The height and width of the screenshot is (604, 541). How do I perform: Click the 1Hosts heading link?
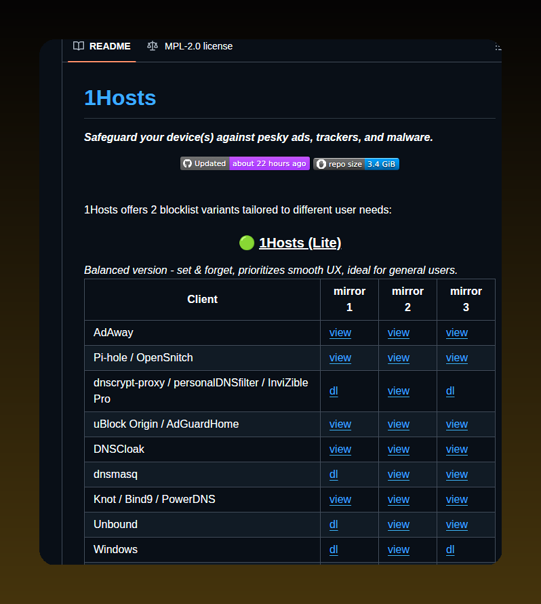pos(120,98)
